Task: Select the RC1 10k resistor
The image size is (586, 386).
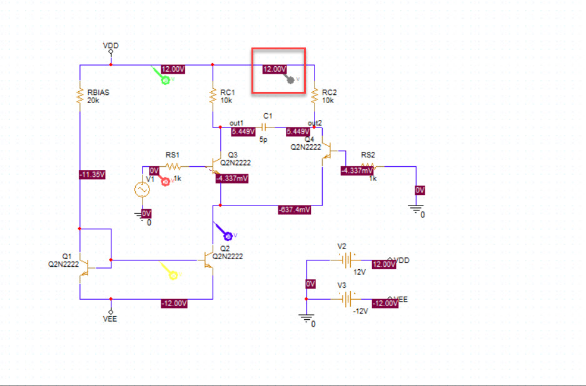Action: [213, 96]
